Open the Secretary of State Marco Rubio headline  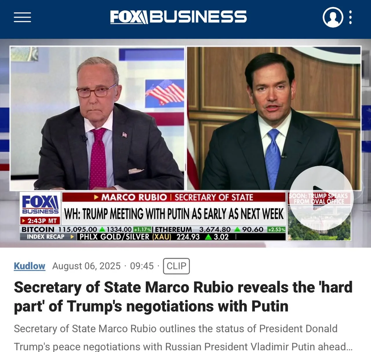(183, 297)
